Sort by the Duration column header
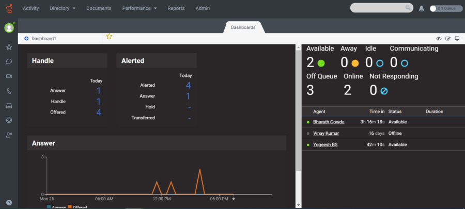Viewport: 465px width, 209px height. (435, 111)
